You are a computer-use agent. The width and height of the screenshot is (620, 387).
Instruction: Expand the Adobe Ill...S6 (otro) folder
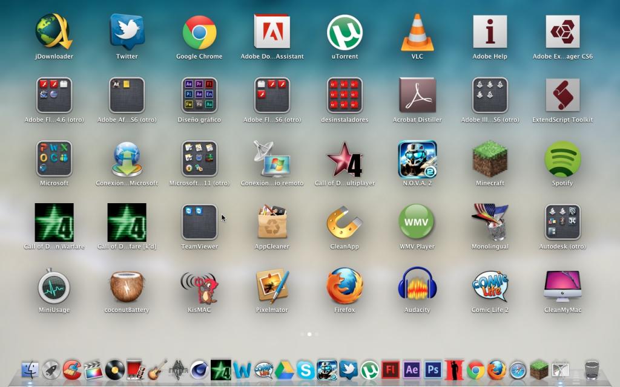(x=490, y=95)
